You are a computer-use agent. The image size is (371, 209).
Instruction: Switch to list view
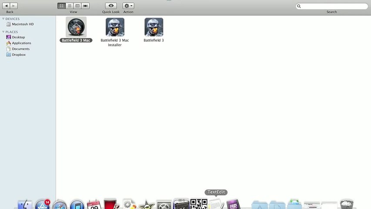click(x=70, y=6)
